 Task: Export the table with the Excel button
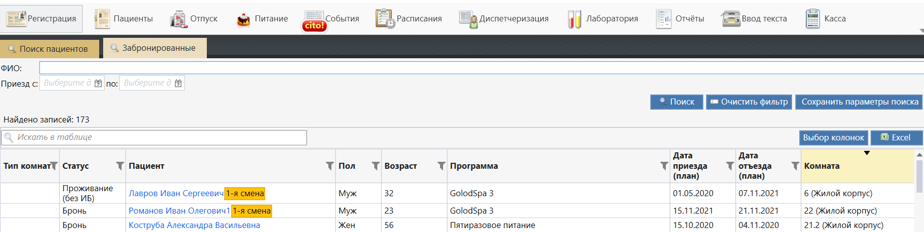pos(896,137)
